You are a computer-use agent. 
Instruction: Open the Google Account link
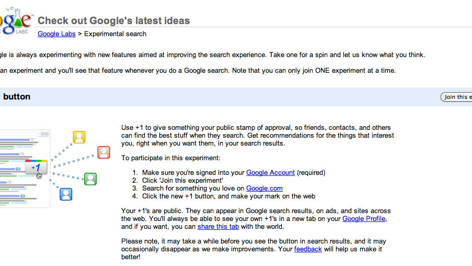coord(270,172)
